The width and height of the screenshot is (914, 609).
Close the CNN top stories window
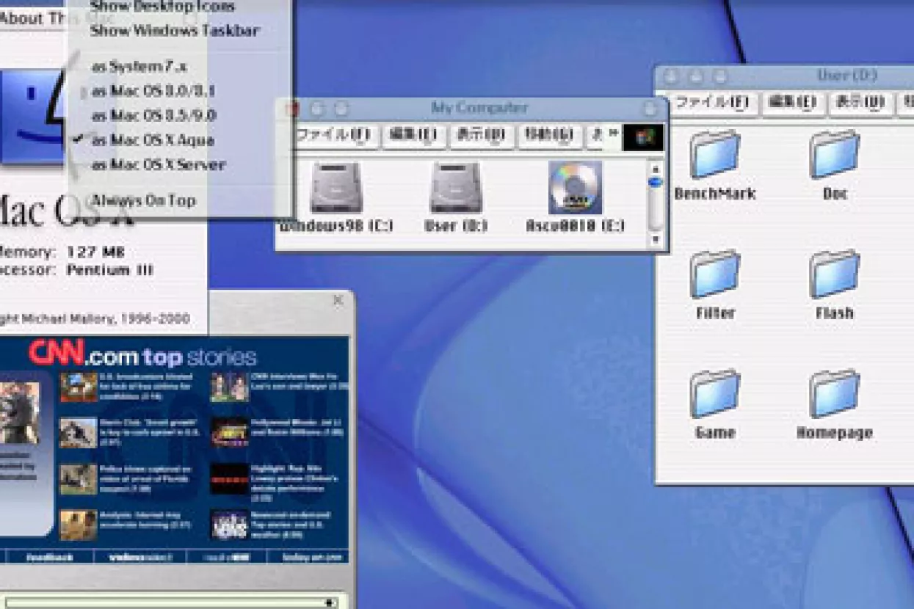coord(338,300)
